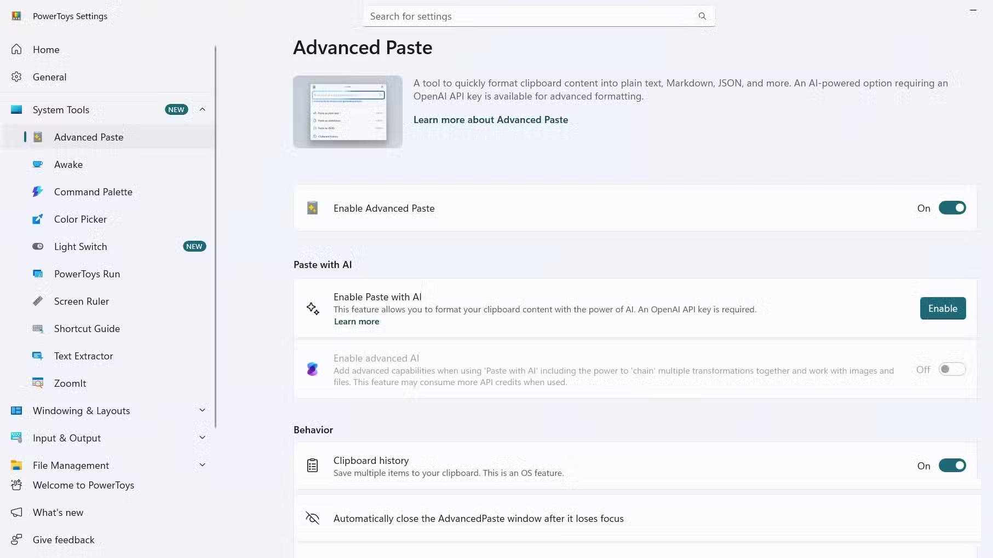Open Shortcut Guide settings
This screenshot has height=558, width=993.
click(x=107, y=328)
